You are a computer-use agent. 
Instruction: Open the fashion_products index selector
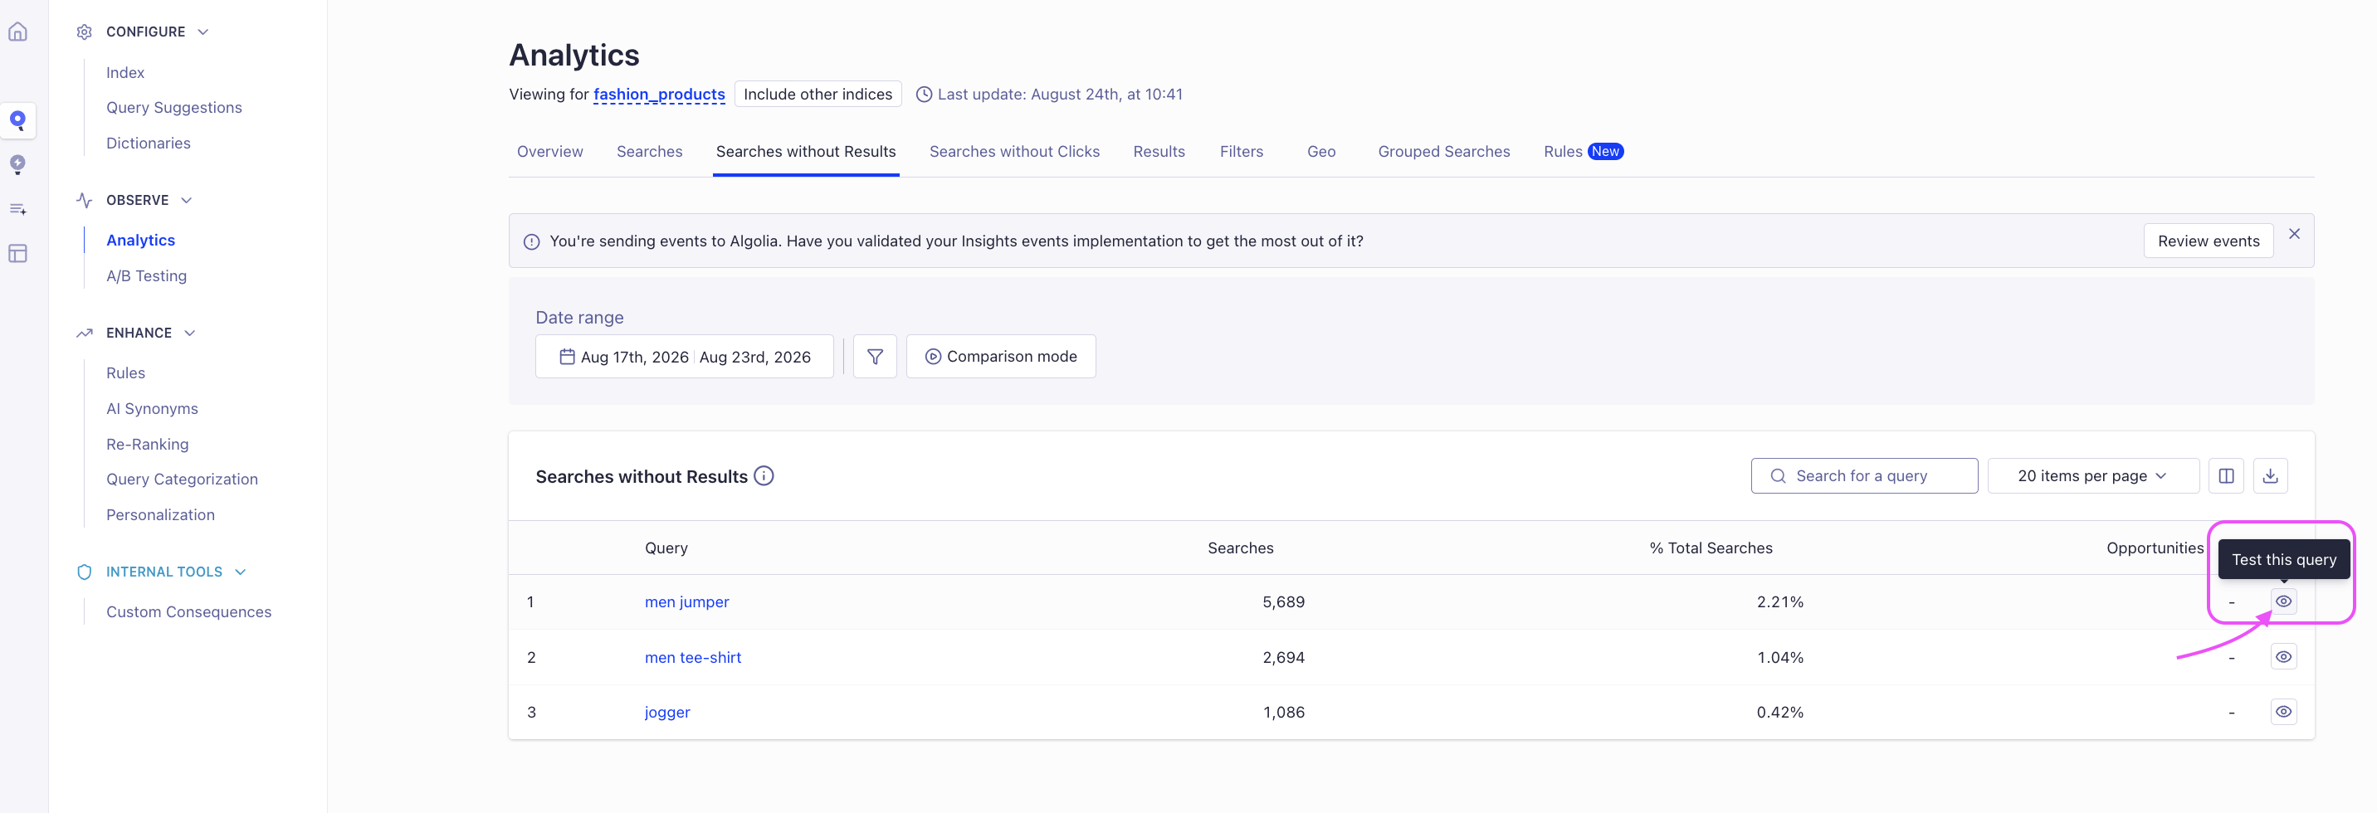click(659, 94)
